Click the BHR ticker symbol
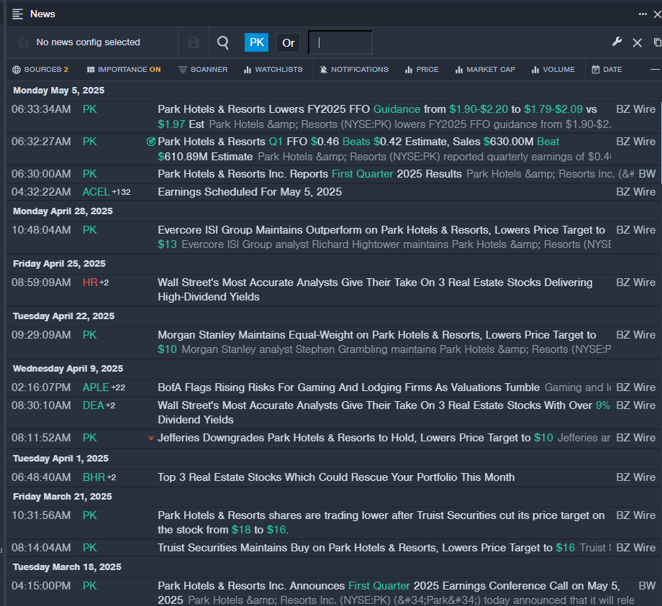Screen dimensions: 662x606 pyautogui.click(x=94, y=477)
